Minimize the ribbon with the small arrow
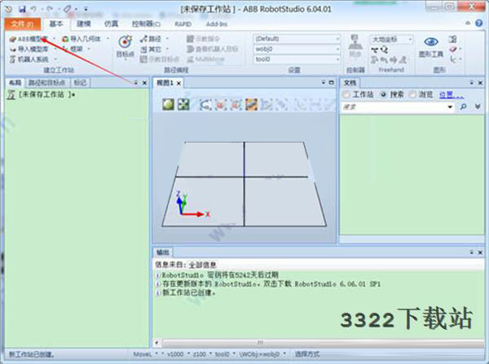This screenshot has width=489, height=364. pyautogui.click(x=468, y=23)
